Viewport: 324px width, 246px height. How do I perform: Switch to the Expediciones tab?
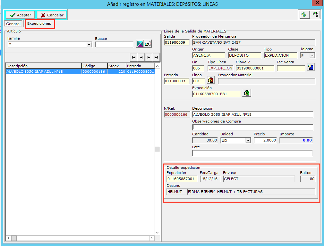39,24
